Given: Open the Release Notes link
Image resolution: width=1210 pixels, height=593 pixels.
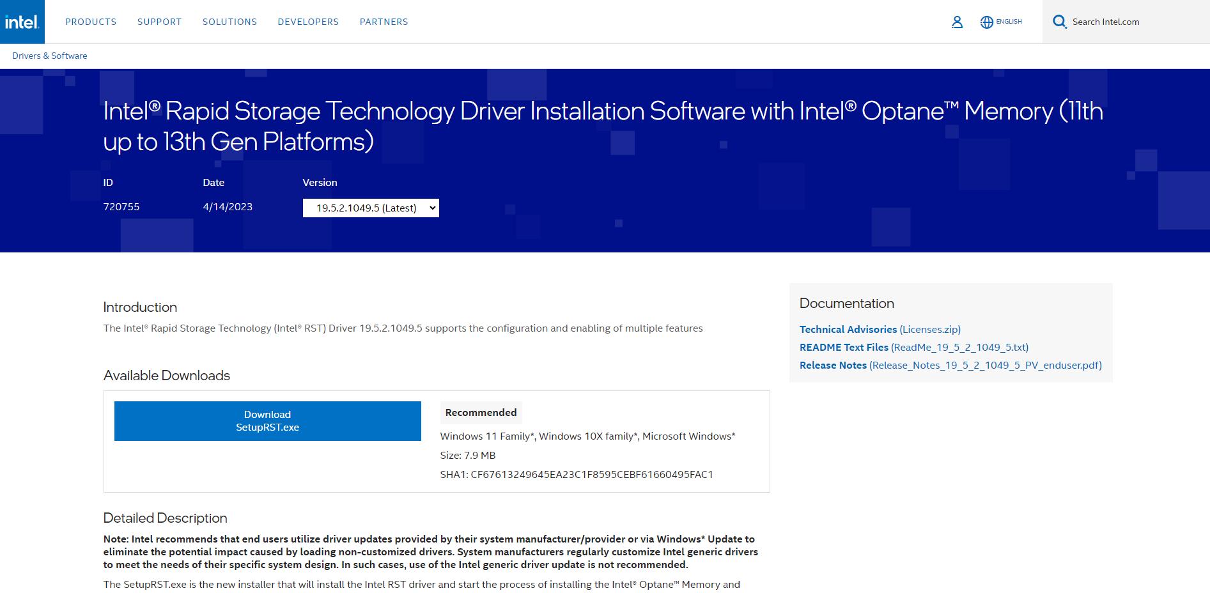Looking at the screenshot, I should coord(950,365).
